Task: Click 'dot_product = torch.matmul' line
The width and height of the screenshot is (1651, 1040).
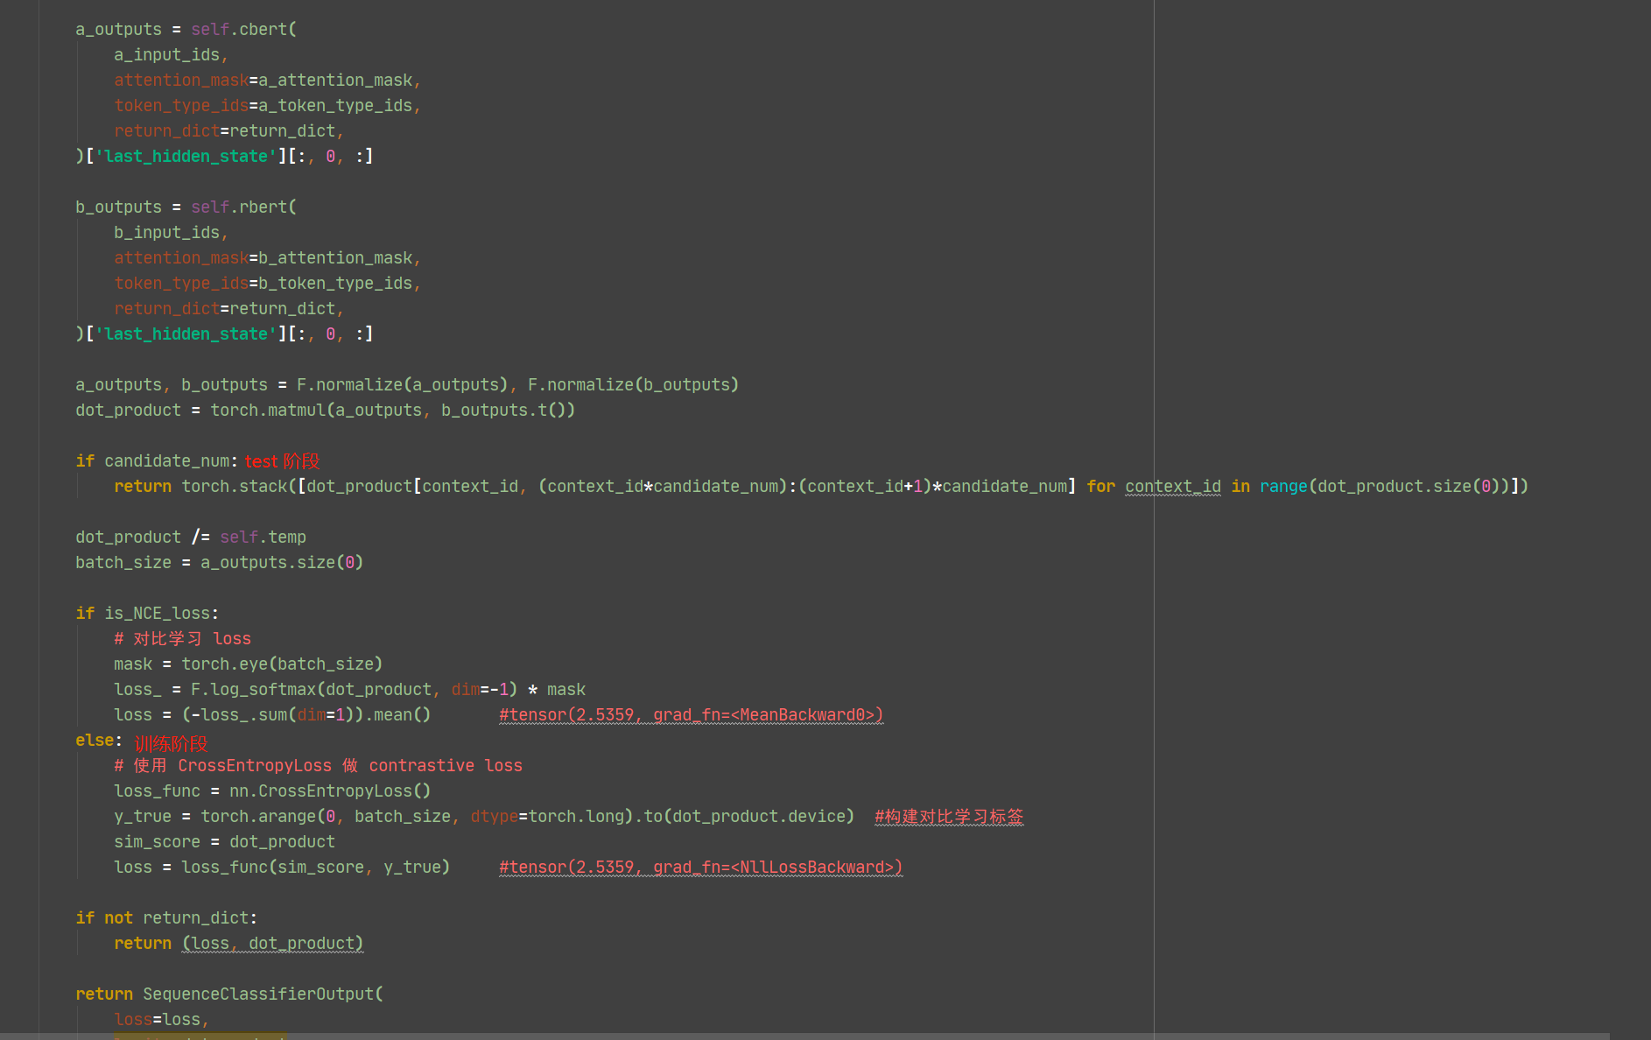Action: [325, 411]
